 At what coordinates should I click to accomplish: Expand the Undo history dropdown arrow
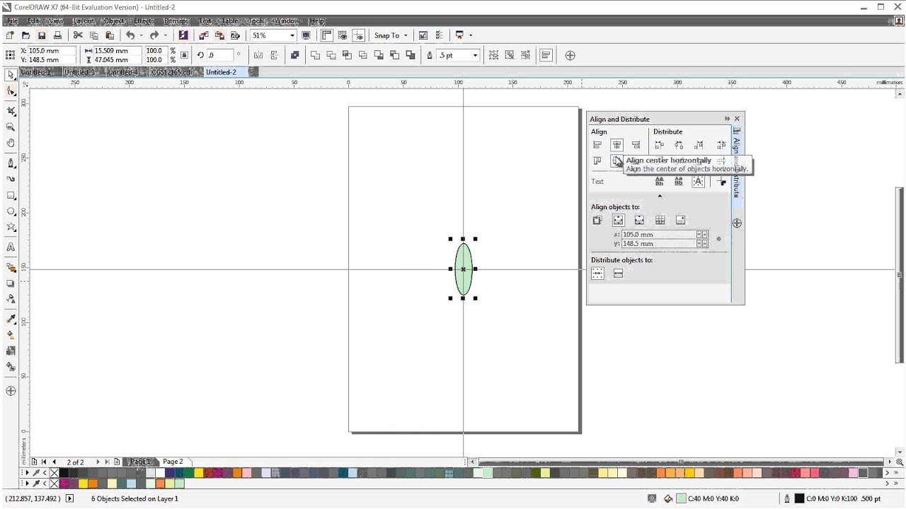pyautogui.click(x=141, y=35)
